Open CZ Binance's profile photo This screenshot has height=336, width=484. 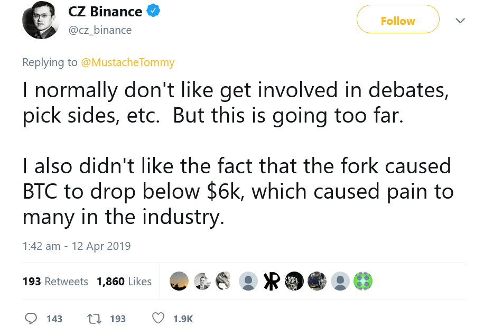(x=41, y=21)
